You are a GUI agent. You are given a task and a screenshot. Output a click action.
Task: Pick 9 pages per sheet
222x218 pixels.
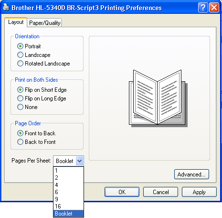(68, 199)
